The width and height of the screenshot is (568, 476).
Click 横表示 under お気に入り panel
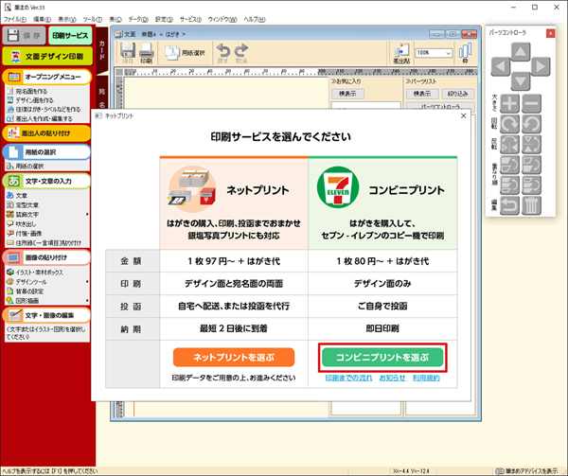[347, 94]
